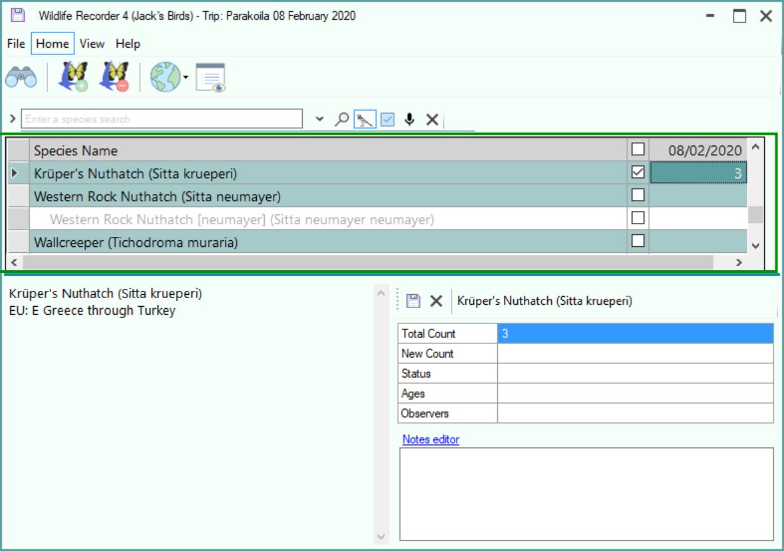
Task: Click the Status value field
Action: pos(635,374)
